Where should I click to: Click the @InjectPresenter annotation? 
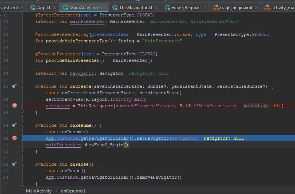pyautogui.click(x=57, y=15)
